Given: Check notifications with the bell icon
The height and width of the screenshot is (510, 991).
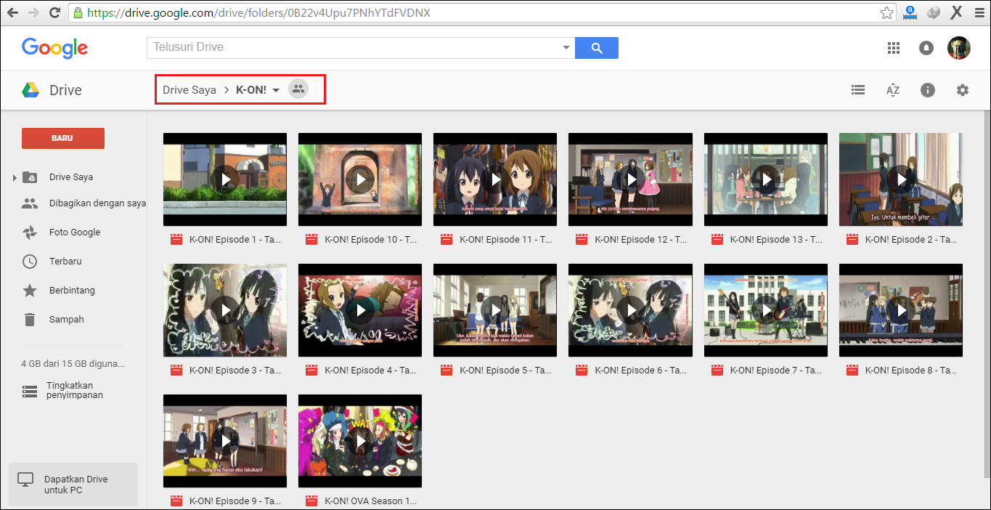Looking at the screenshot, I should click(926, 47).
